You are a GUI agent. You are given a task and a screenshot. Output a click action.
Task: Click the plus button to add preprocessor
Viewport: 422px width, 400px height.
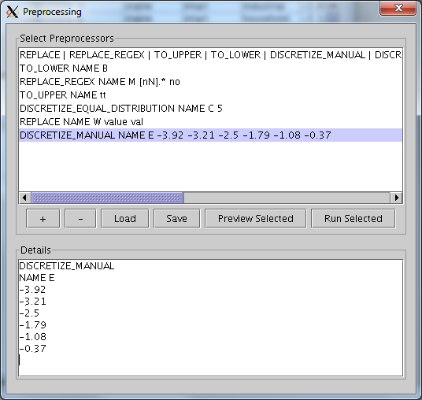[43, 219]
